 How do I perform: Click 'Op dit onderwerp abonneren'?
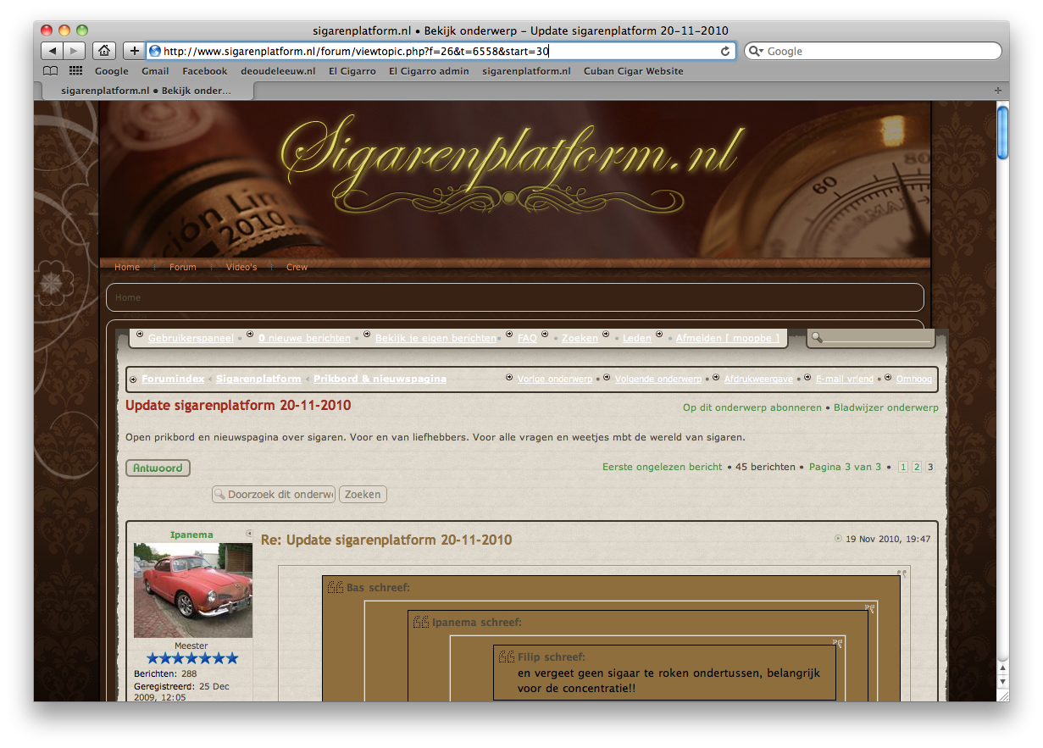click(752, 407)
